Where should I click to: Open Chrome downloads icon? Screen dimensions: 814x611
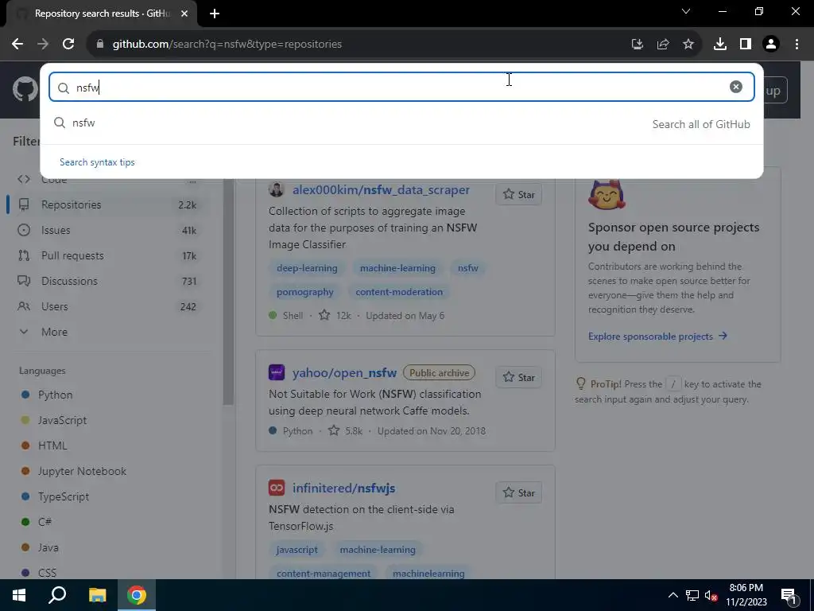click(x=720, y=45)
